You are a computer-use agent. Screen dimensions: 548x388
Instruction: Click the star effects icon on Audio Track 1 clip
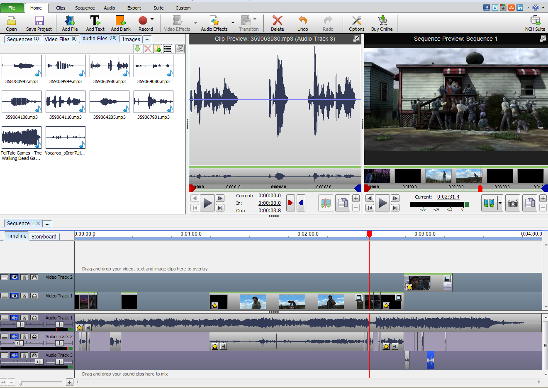point(80,328)
